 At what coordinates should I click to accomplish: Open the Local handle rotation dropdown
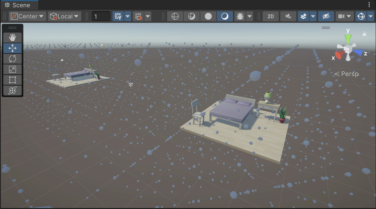tap(64, 16)
